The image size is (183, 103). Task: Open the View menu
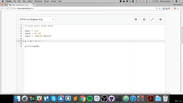click(x=24, y=1)
